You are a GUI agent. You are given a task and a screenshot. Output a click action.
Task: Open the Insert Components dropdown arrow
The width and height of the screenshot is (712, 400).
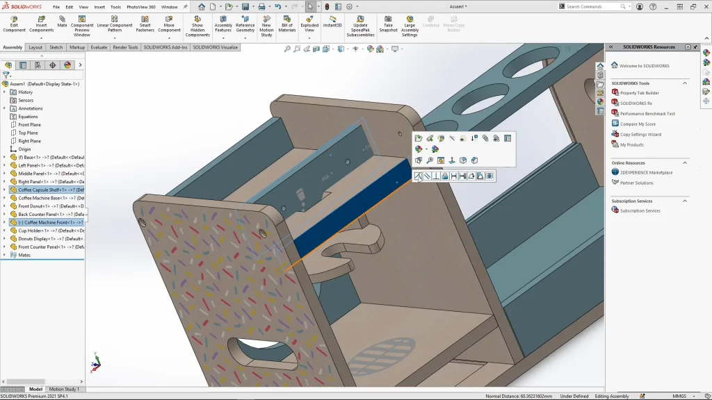point(41,37)
